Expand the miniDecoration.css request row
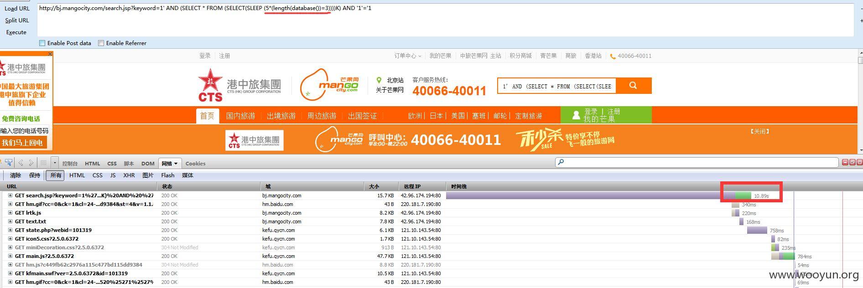Screen dimensions: 863x288 coord(10,247)
